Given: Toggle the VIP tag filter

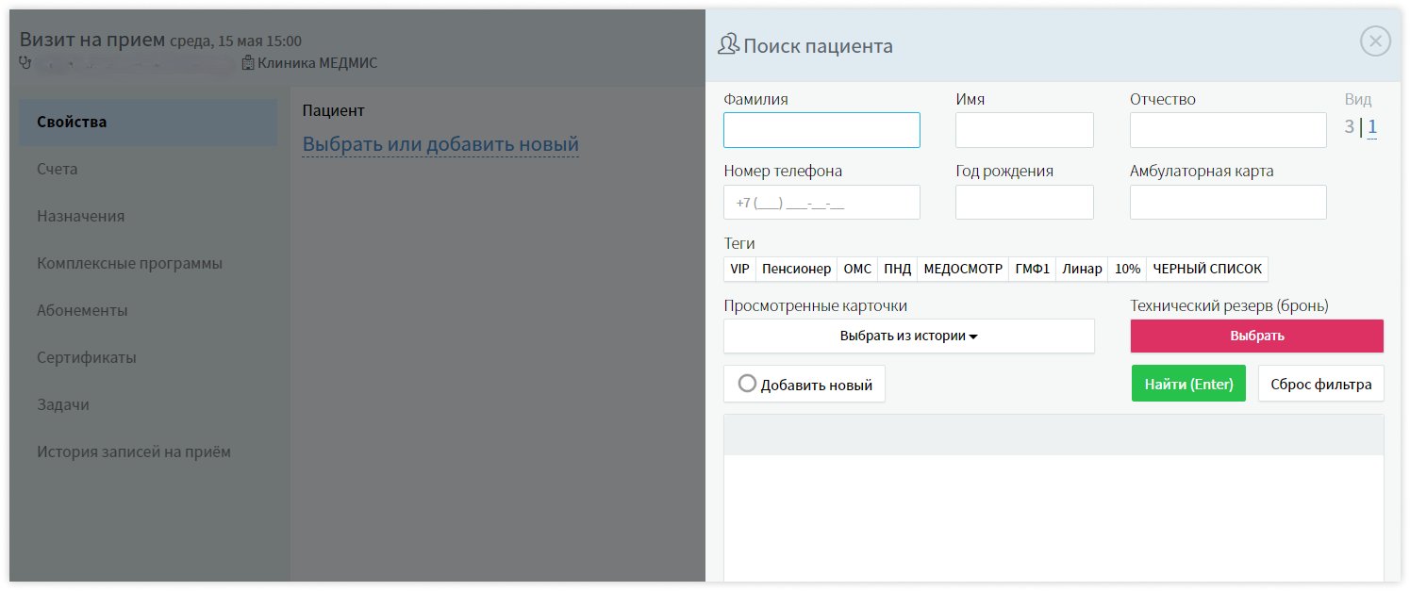Looking at the screenshot, I should [738, 269].
